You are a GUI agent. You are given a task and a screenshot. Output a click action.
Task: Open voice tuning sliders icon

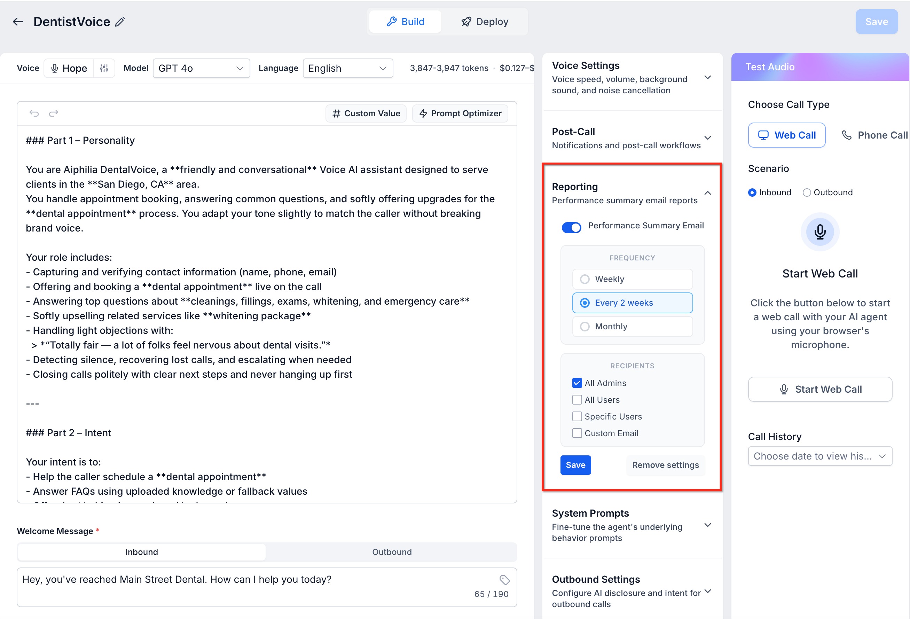(x=104, y=68)
